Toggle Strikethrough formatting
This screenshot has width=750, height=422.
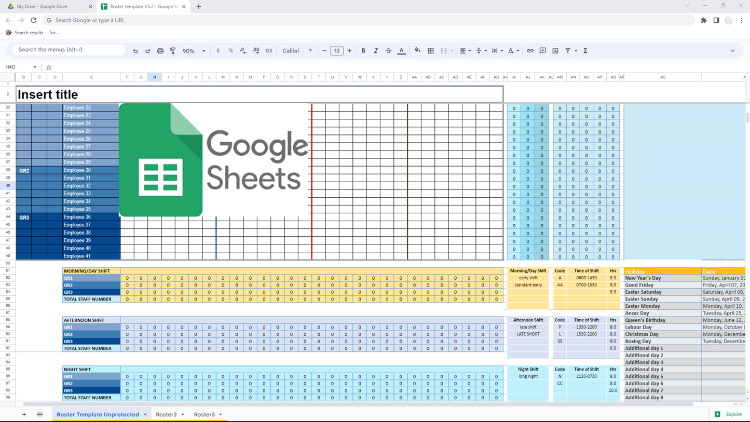(x=388, y=51)
